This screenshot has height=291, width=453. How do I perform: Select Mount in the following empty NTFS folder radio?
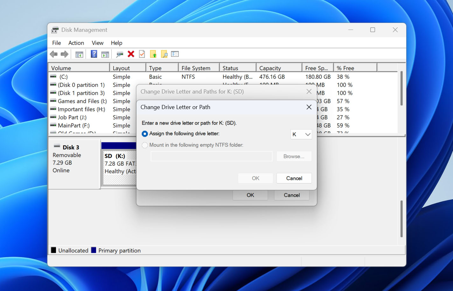coord(145,145)
